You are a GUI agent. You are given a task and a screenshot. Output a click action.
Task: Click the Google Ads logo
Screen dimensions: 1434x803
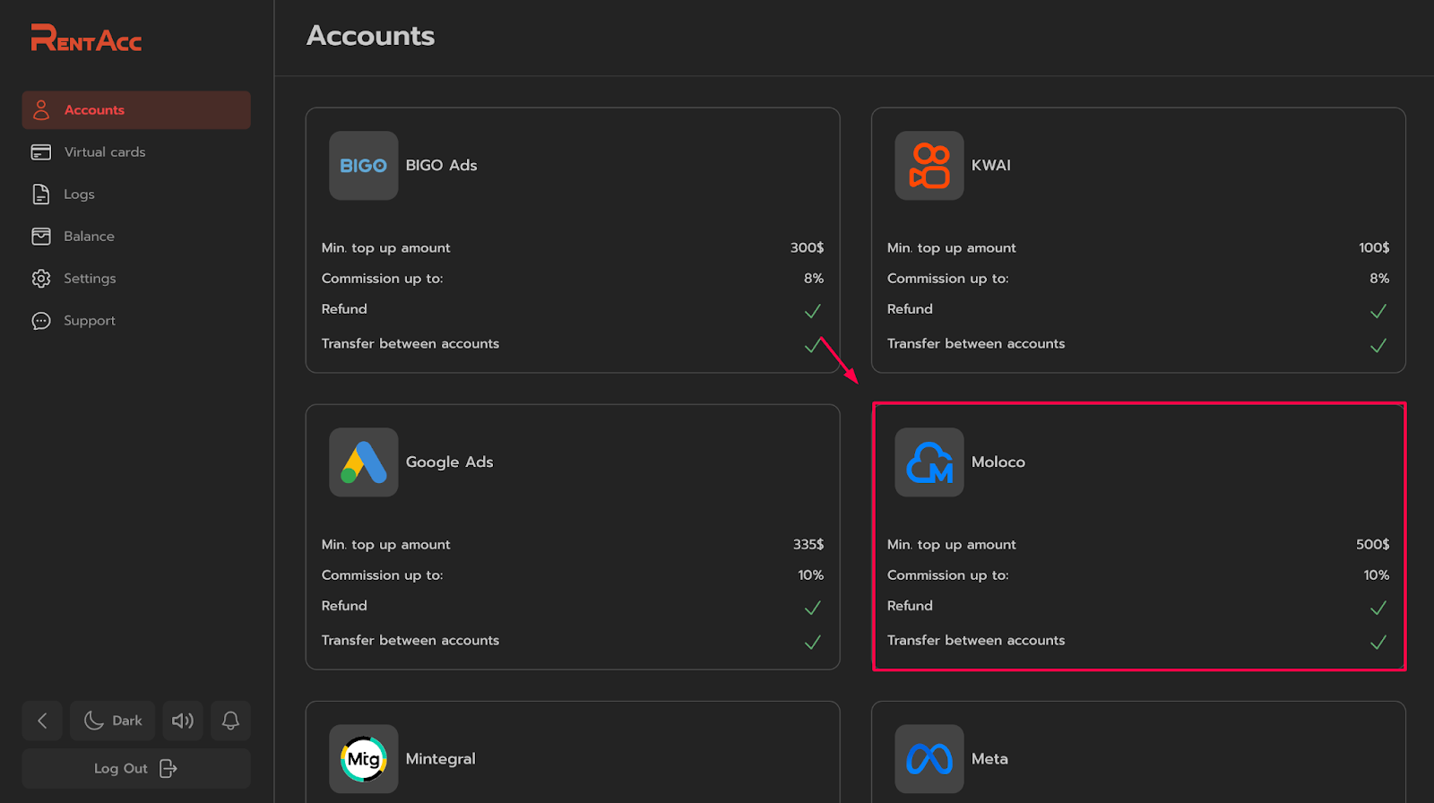363,462
